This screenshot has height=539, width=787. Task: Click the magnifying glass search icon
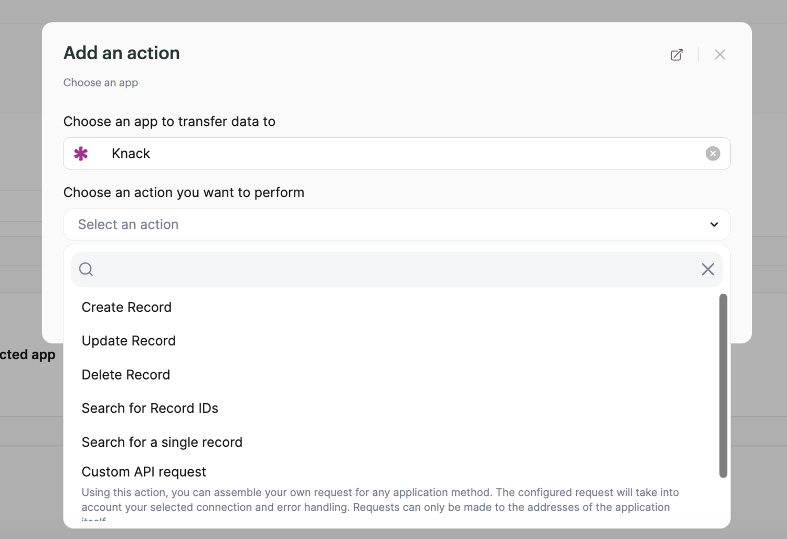coord(86,269)
